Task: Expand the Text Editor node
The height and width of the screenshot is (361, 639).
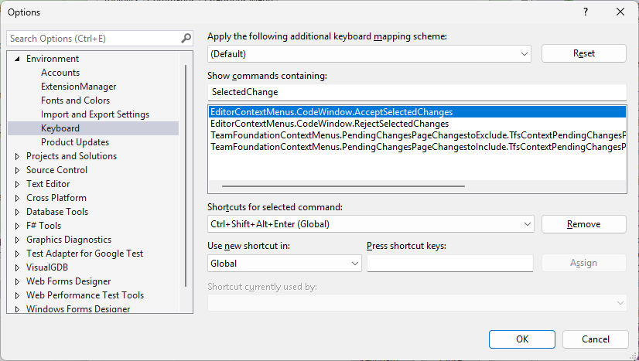Action: 17,184
